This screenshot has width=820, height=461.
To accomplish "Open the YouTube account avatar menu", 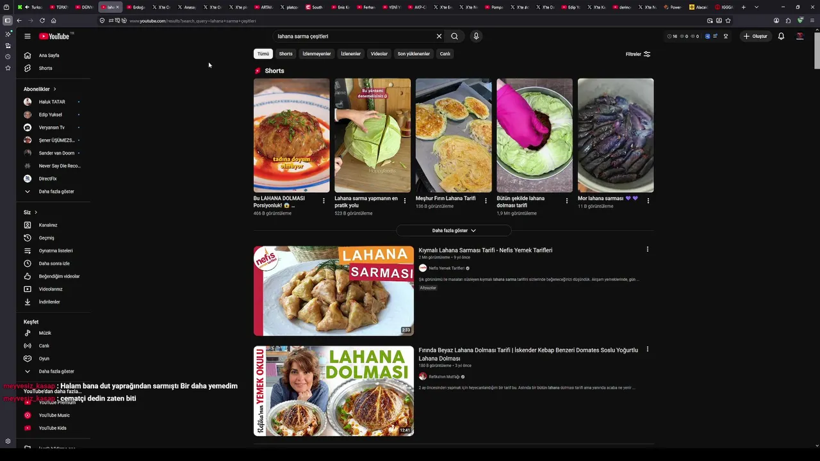I will coord(799,36).
